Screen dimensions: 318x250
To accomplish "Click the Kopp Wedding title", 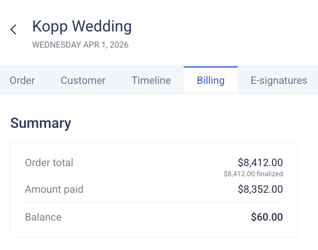I will [x=82, y=27].
